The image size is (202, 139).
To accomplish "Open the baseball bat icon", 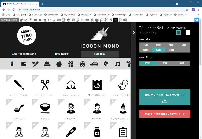I will tap(19, 85).
